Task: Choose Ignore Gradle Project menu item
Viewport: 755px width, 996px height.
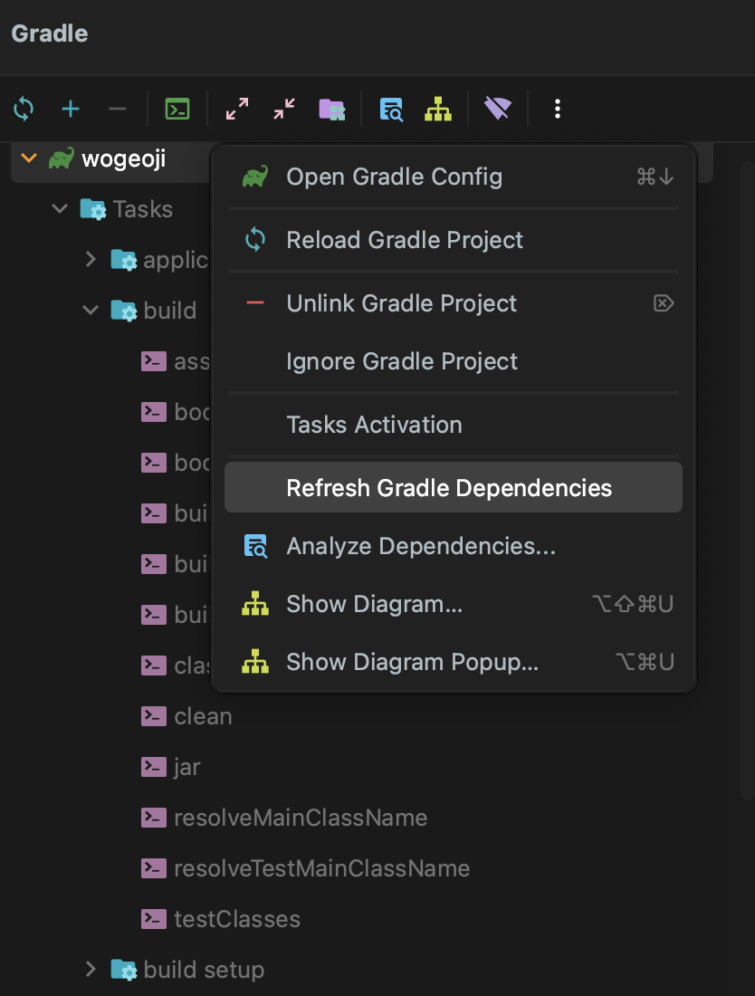Action: 454,361
